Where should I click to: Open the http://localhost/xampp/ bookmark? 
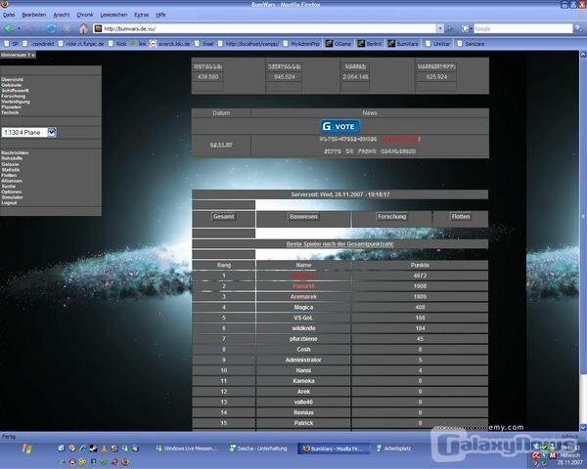click(x=248, y=44)
